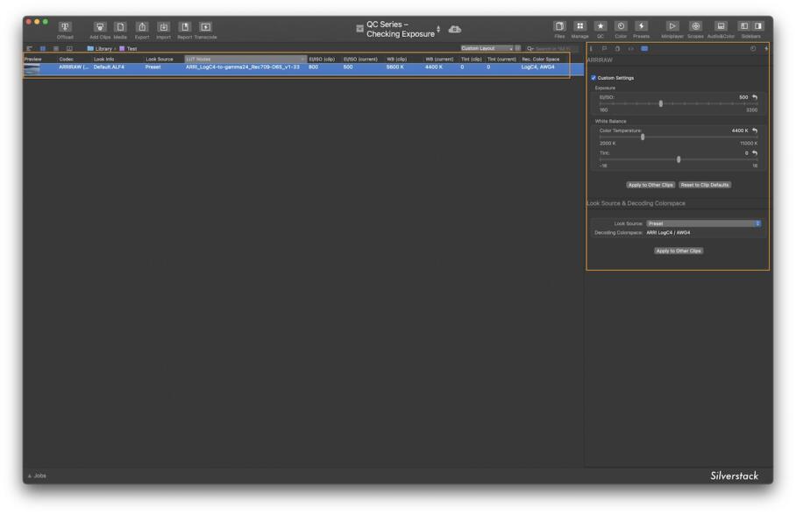
Task: Reset the EI/ISO value
Action: coord(755,97)
